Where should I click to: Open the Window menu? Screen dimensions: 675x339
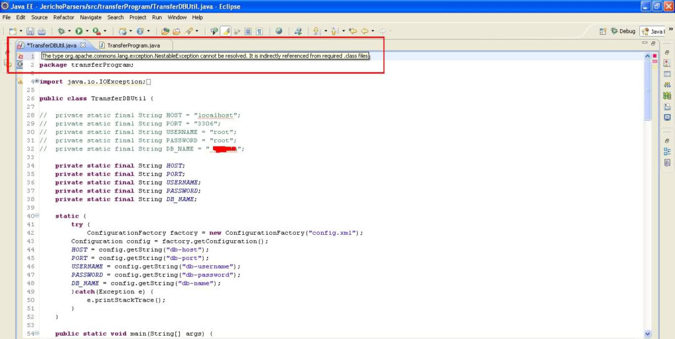click(x=177, y=17)
